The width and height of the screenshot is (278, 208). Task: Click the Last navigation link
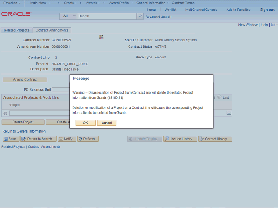226,97
